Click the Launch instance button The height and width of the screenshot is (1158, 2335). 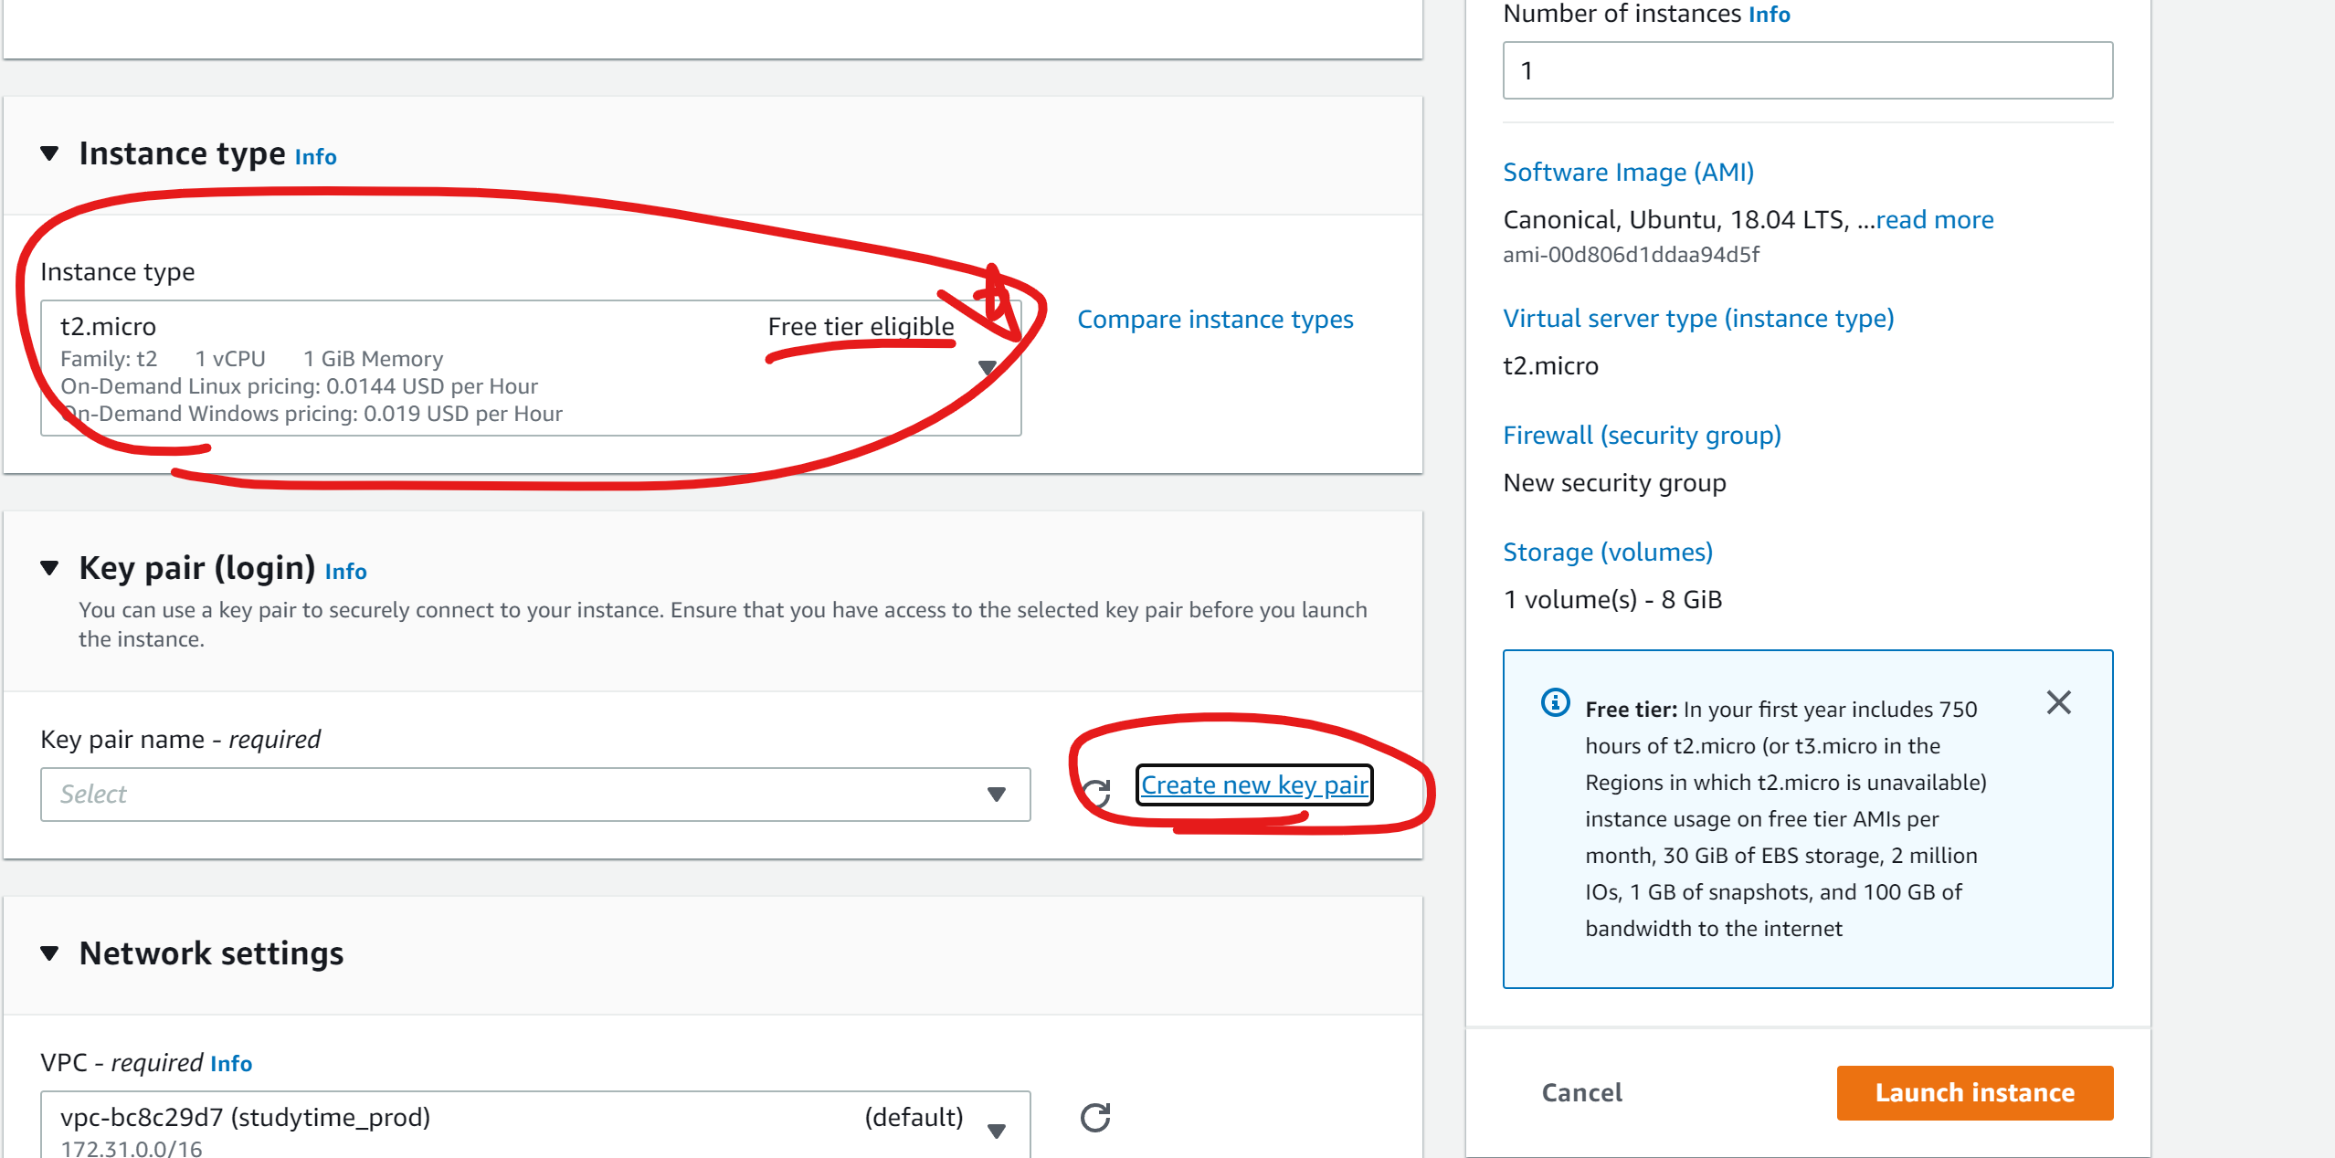[1974, 1092]
